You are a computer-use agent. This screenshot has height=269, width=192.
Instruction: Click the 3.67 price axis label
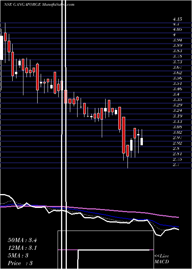(x=177, y=67)
